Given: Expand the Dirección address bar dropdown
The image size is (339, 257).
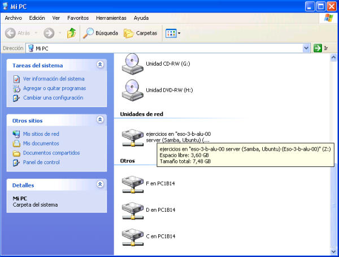Looking at the screenshot, I should [x=306, y=48].
